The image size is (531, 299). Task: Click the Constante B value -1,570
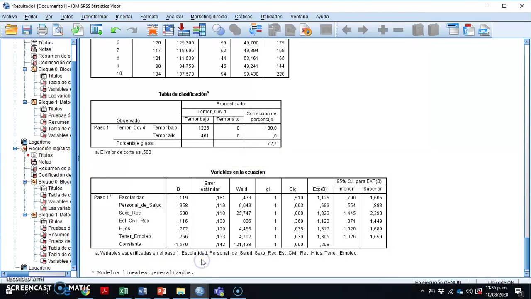click(x=181, y=245)
